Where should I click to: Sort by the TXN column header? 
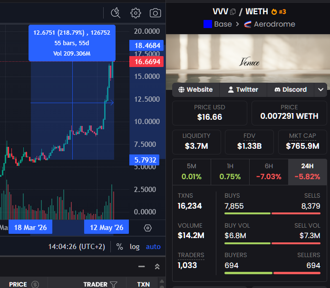click(143, 284)
